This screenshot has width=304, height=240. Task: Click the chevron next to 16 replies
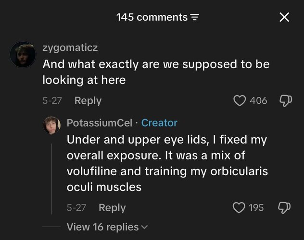click(x=145, y=227)
